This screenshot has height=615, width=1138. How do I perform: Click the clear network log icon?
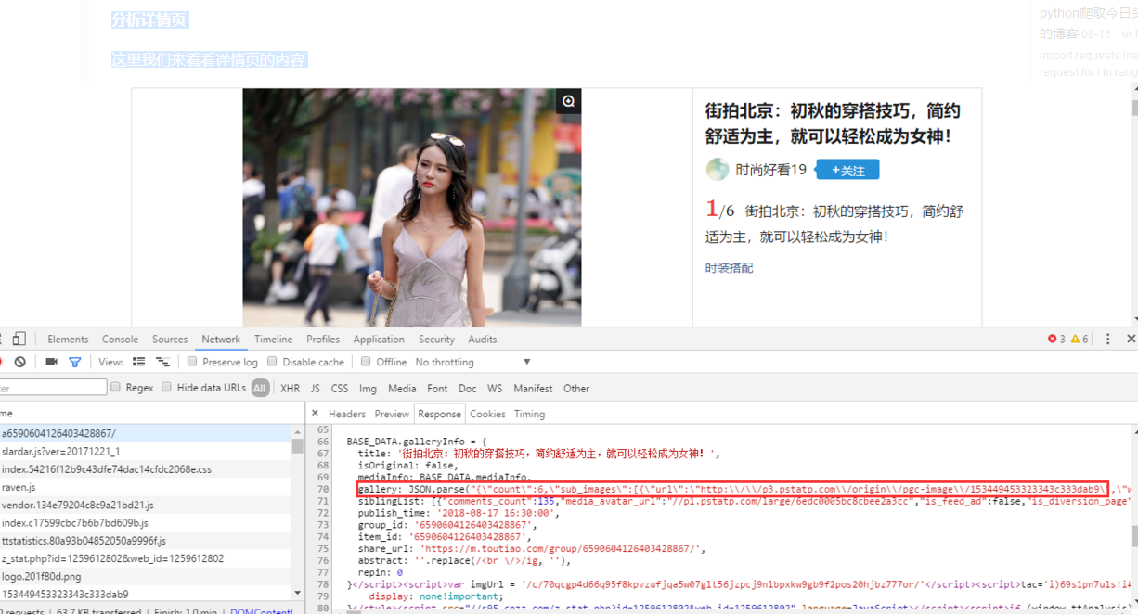19,362
